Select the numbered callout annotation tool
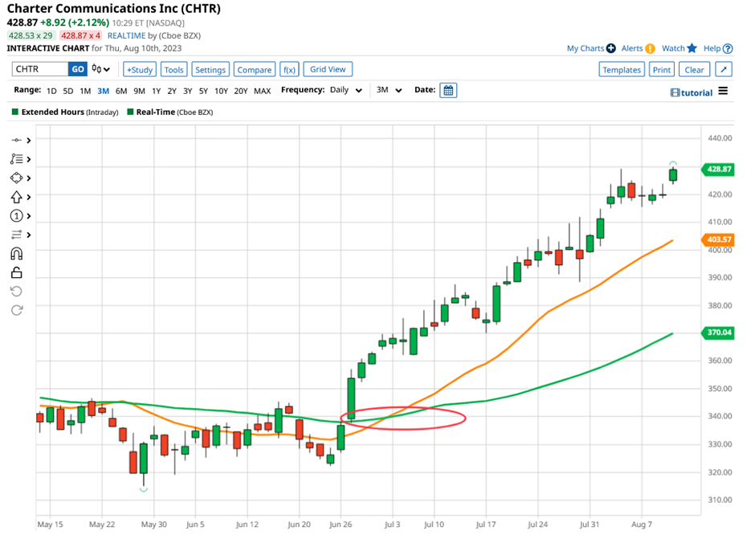The height and width of the screenshot is (539, 755). (16, 216)
